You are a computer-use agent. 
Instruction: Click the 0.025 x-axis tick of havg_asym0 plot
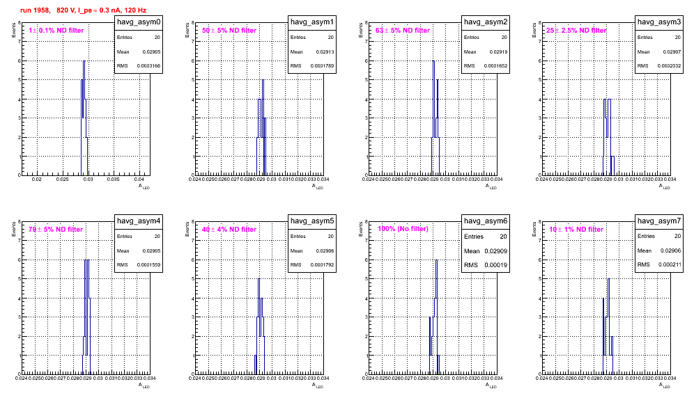[63, 180]
